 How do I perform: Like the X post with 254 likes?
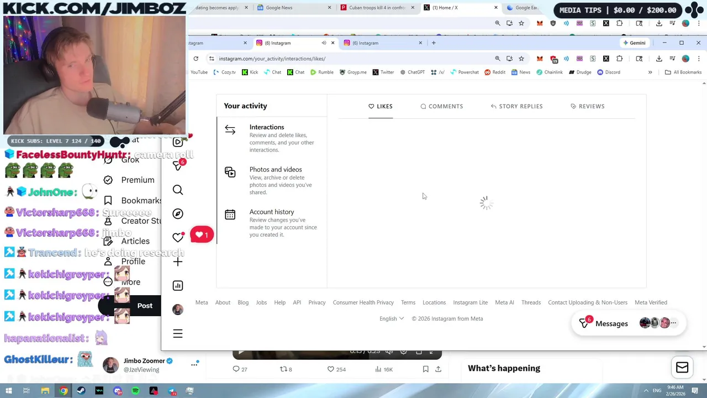(337, 369)
